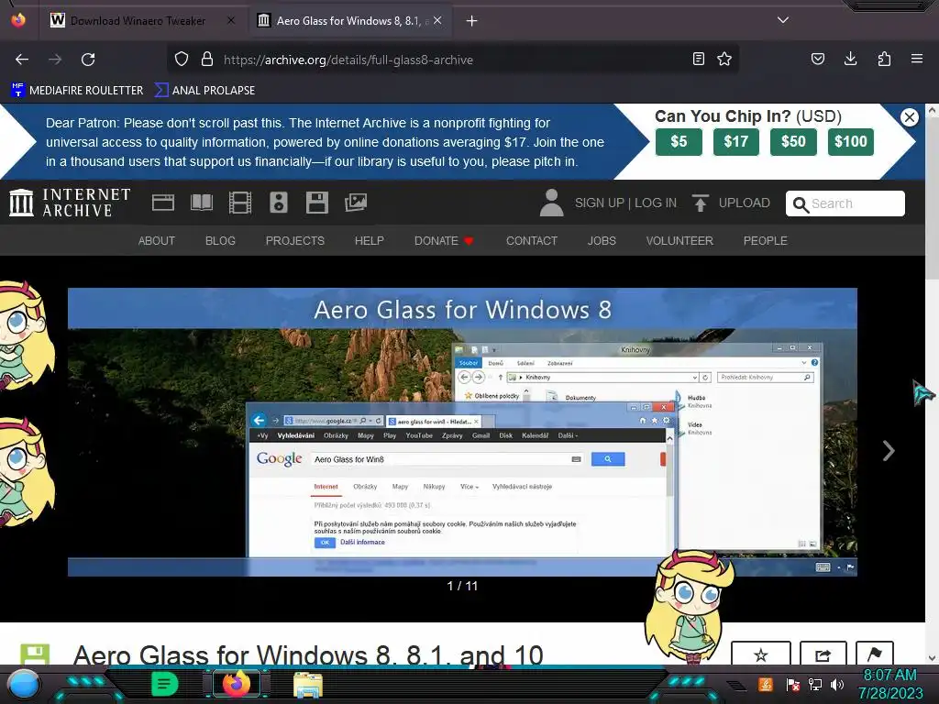Close the Aero Glass archive tab
Screen dimensions: 939x704
437,20
